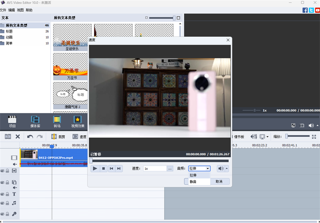Toggle visibility of the text track
Image resolution: width=320 pixels, height=223 pixels.
click(x=2, y=194)
